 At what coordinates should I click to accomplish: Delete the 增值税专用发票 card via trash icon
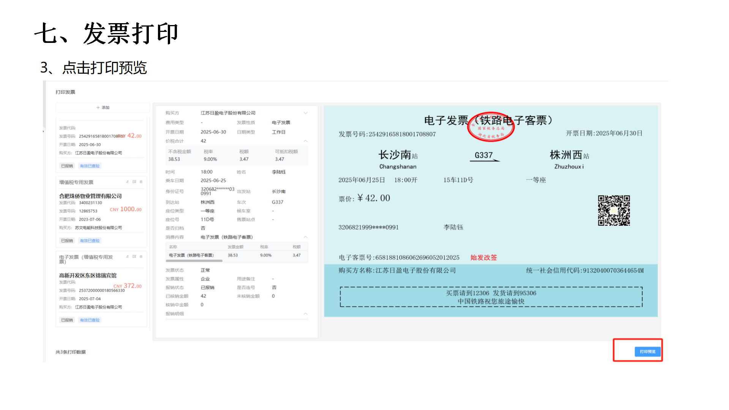pyautogui.click(x=141, y=182)
